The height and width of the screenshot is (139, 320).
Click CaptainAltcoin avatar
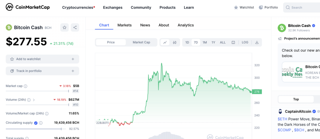pyautogui.click(x=280, y=112)
